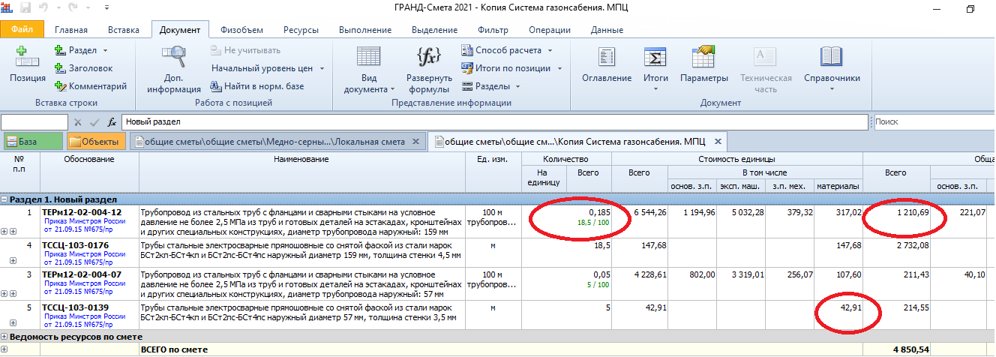Click the Позиция insert icon
Screen dimensions: 996x357
coord(27,57)
